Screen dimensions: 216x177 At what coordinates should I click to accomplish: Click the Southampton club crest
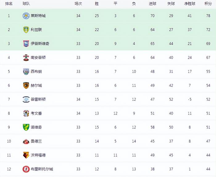26,58
